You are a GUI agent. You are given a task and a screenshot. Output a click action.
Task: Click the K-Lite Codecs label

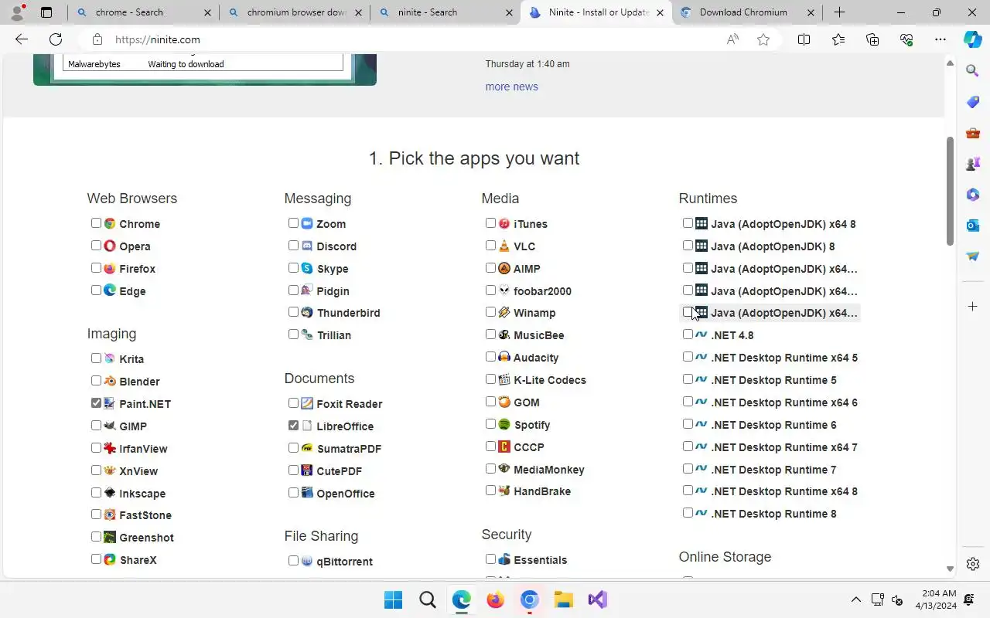[x=550, y=380]
